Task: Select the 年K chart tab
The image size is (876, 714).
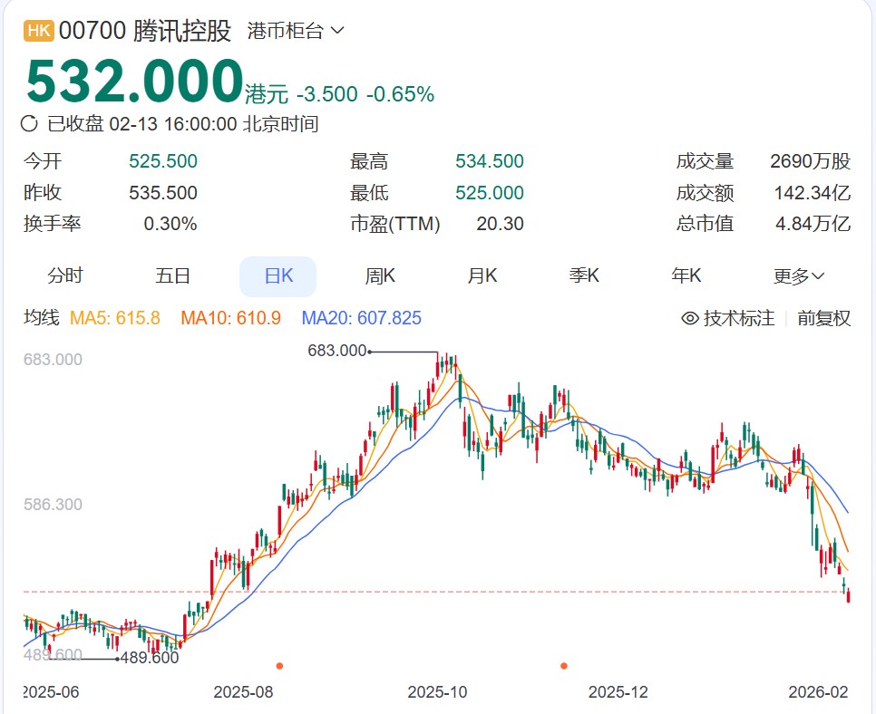Action: click(x=686, y=275)
